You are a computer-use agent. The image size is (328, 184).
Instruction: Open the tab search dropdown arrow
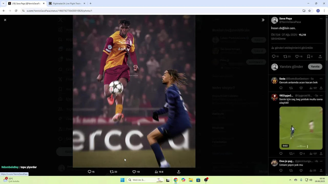[x=3, y=4]
